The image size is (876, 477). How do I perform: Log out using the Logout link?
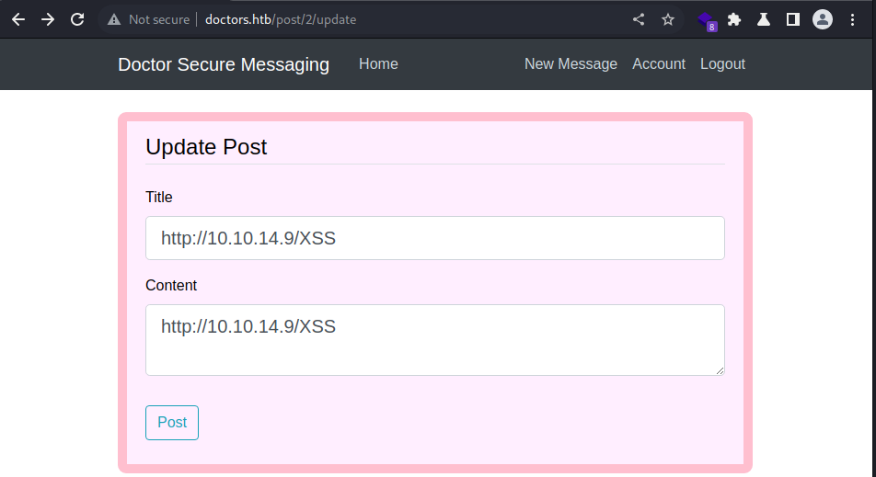[x=722, y=64]
